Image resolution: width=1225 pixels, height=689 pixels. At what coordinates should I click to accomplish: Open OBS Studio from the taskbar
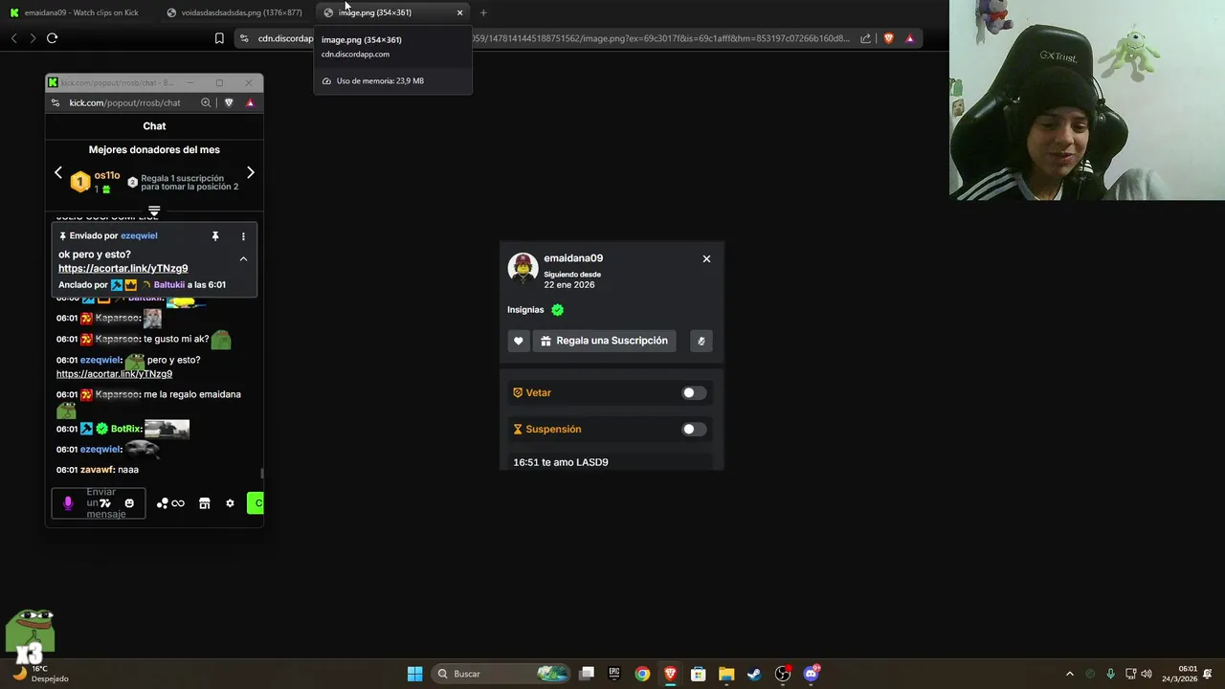pos(783,674)
